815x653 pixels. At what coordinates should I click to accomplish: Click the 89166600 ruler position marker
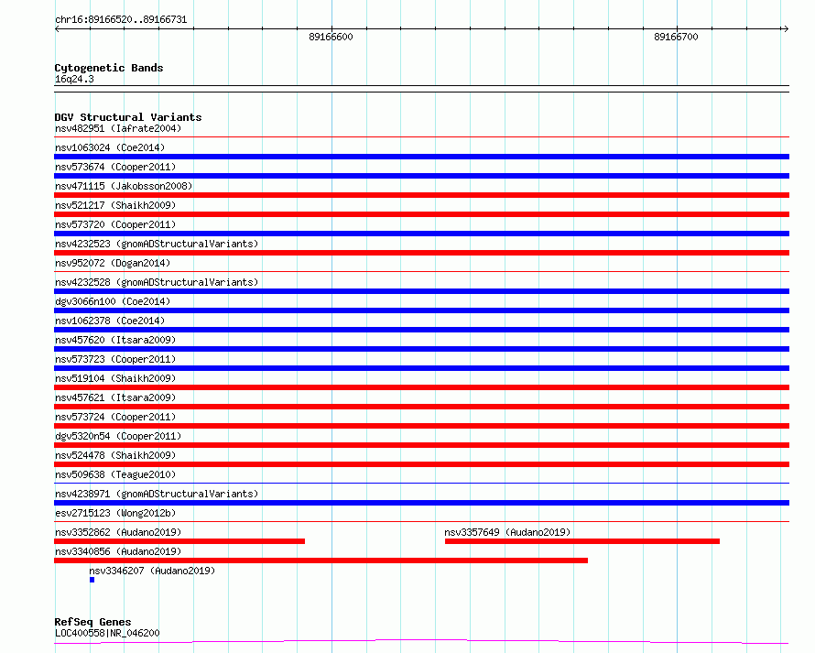click(x=331, y=37)
